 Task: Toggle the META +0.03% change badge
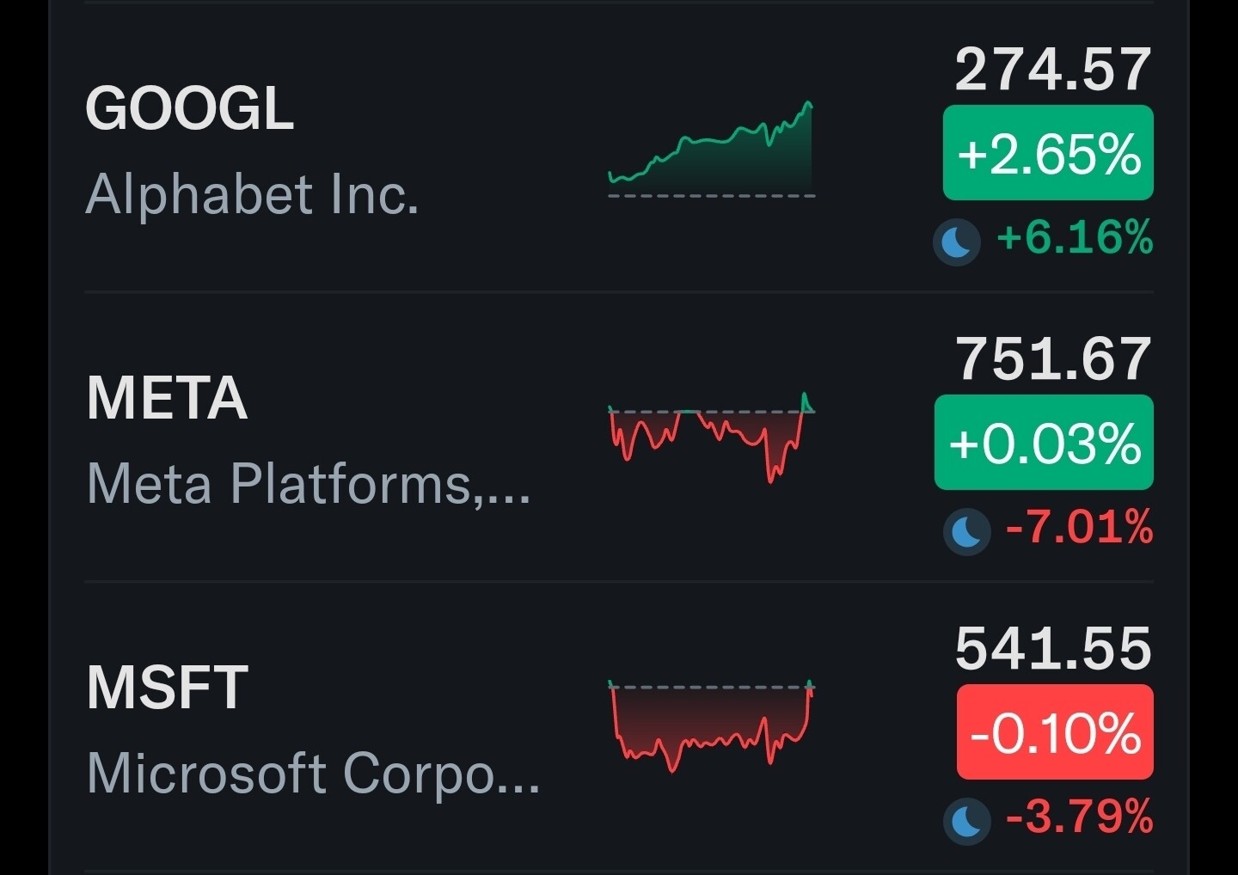(x=1044, y=443)
